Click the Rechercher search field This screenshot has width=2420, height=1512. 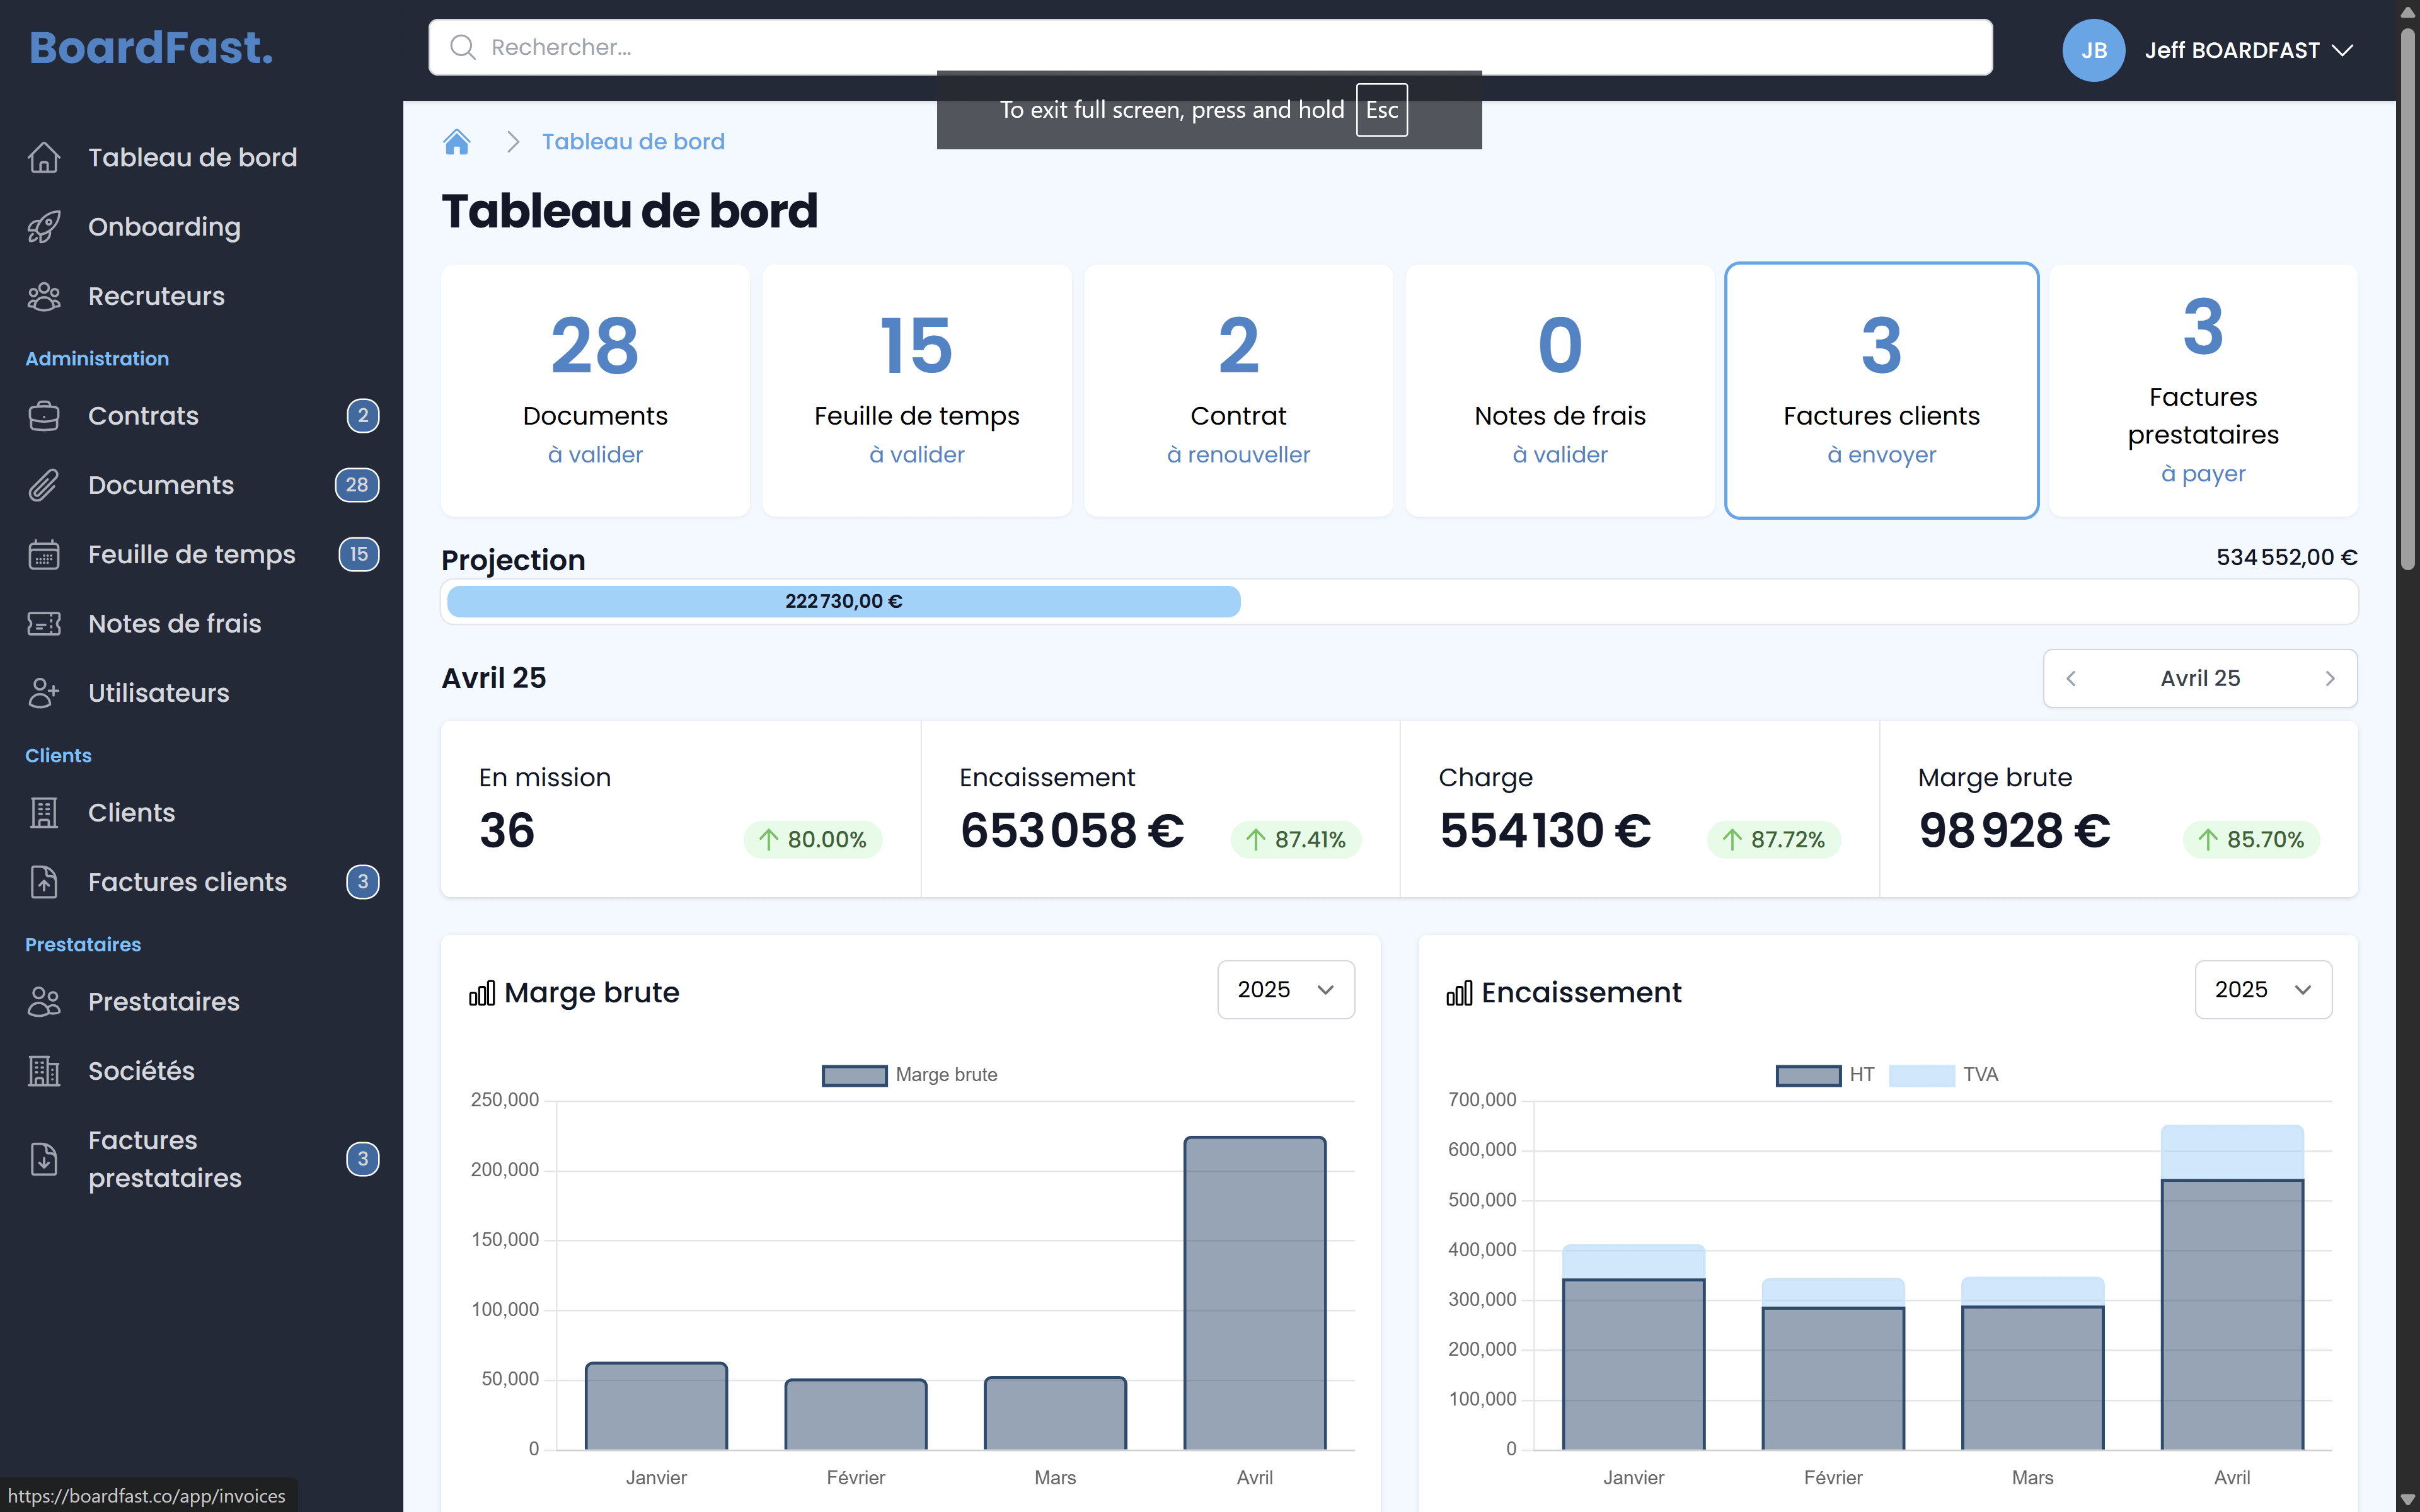(x=1210, y=47)
